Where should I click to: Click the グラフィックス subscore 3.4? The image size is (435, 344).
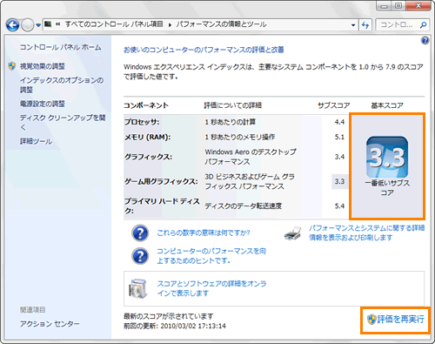pos(339,157)
